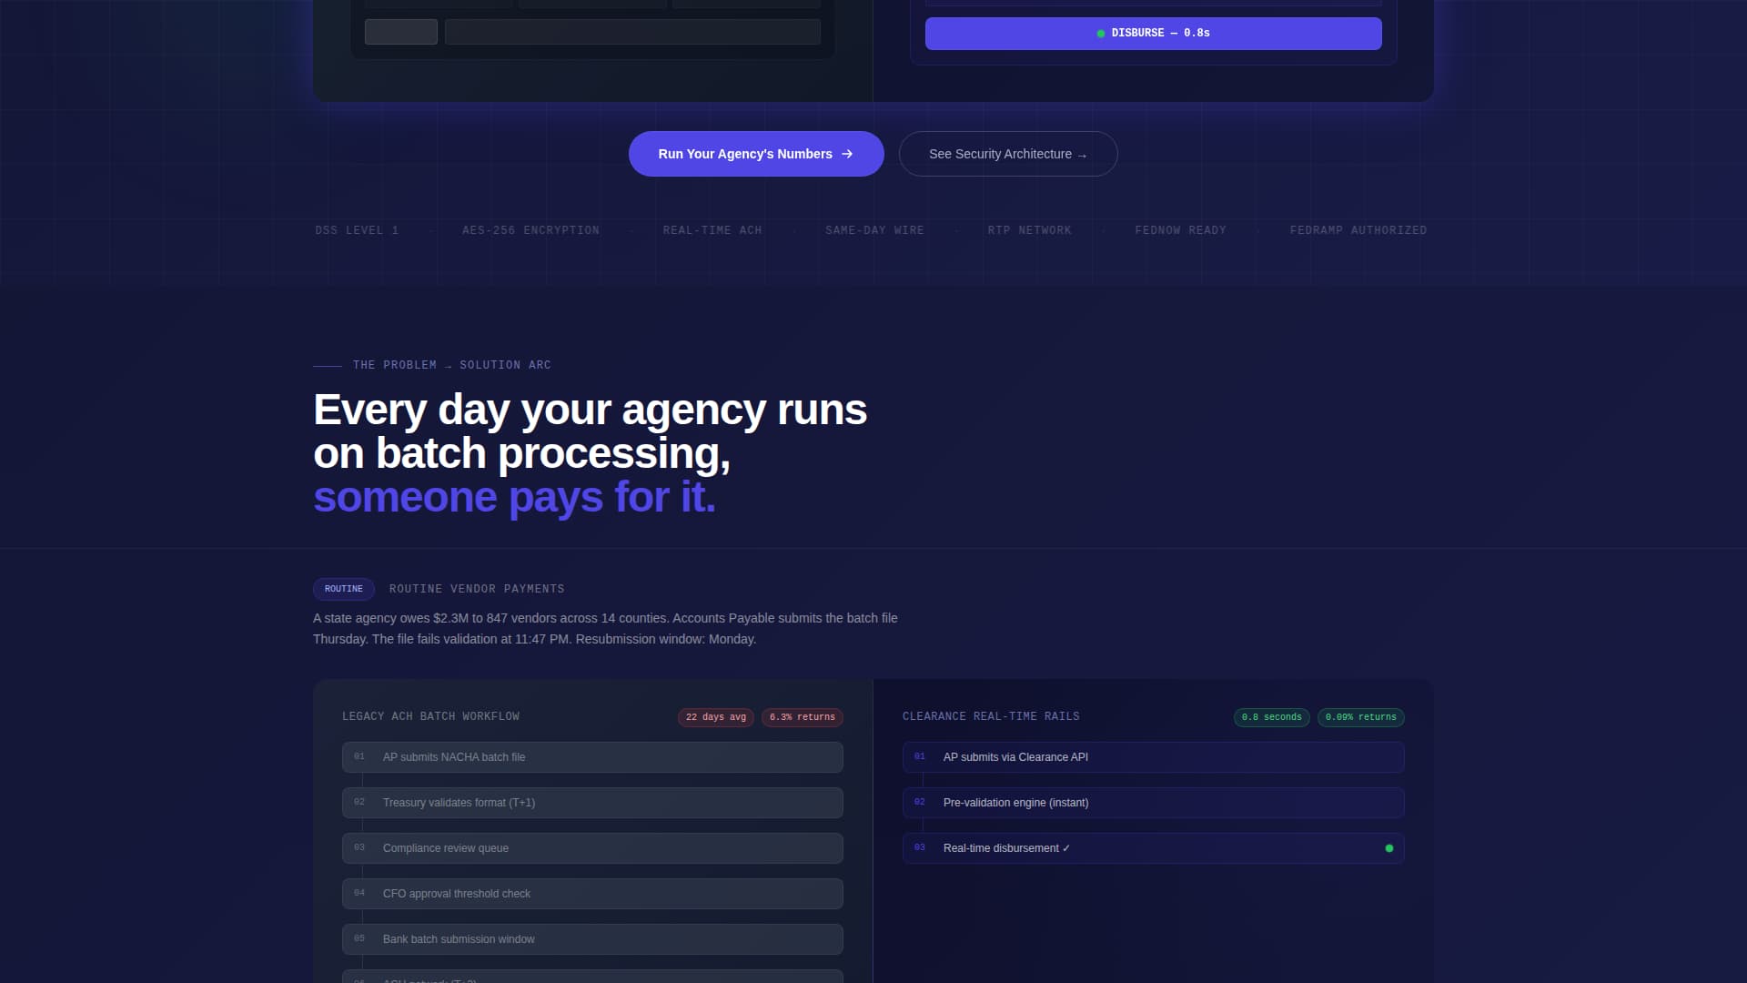Click the DISBURSE — 0.8s progress button
This screenshot has height=983, width=1747.
[1153, 34]
